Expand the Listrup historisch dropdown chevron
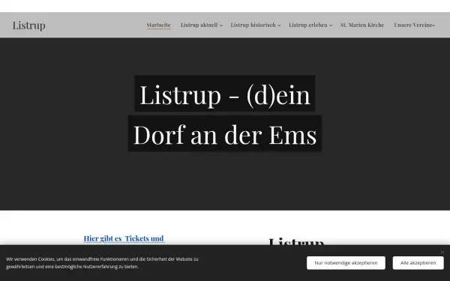Screen dimensions: 450x281 pyautogui.click(x=279, y=25)
